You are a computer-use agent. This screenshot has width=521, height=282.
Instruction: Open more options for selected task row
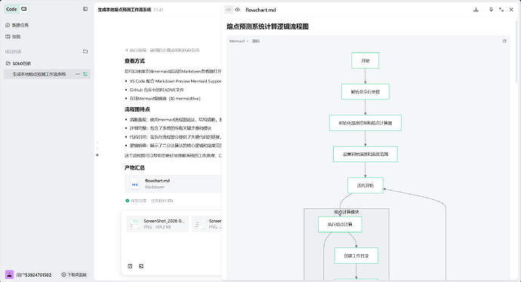click(x=78, y=75)
